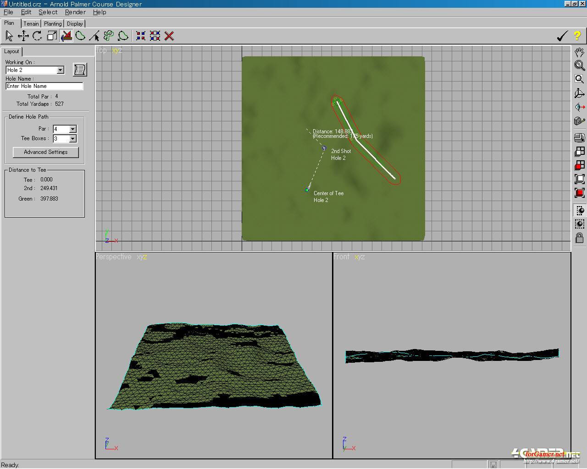Switch to the Terrain tab
Viewport: 587px width, 469px height.
coord(31,24)
